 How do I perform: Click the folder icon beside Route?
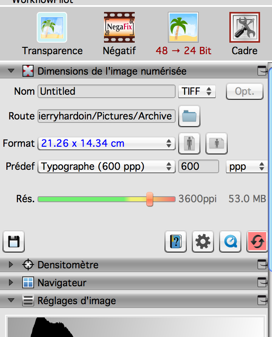pos(189,116)
